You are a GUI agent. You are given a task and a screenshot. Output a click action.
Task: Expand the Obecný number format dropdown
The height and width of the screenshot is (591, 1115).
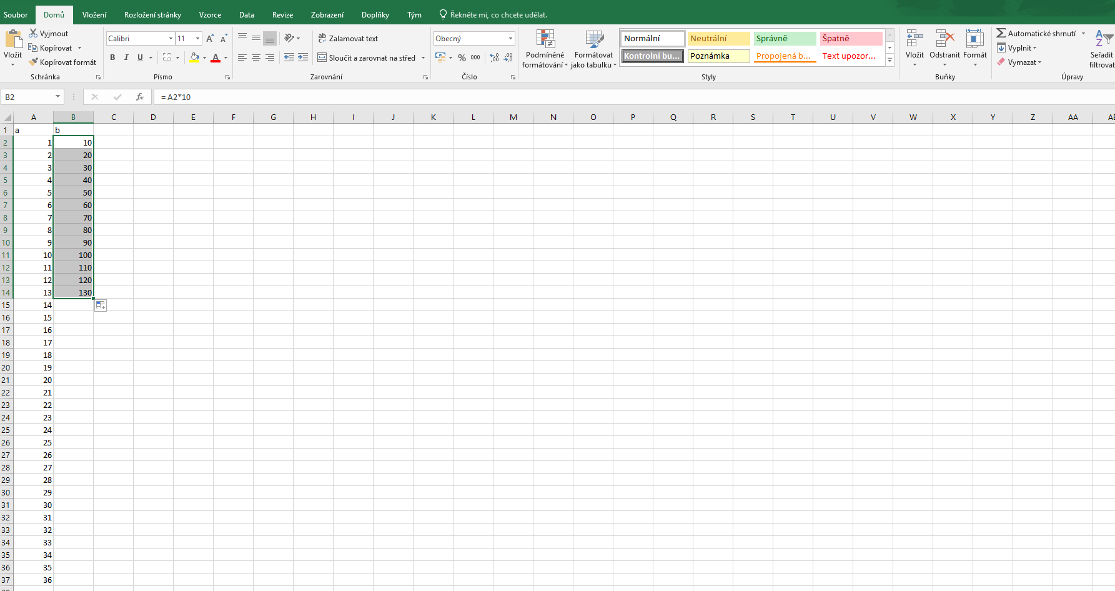[x=510, y=39]
